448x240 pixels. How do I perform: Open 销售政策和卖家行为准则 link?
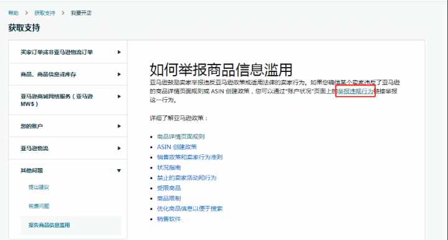tap(190, 157)
